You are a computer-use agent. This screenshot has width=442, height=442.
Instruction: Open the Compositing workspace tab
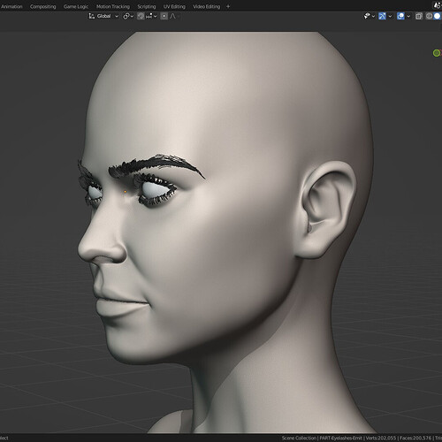tap(42, 6)
